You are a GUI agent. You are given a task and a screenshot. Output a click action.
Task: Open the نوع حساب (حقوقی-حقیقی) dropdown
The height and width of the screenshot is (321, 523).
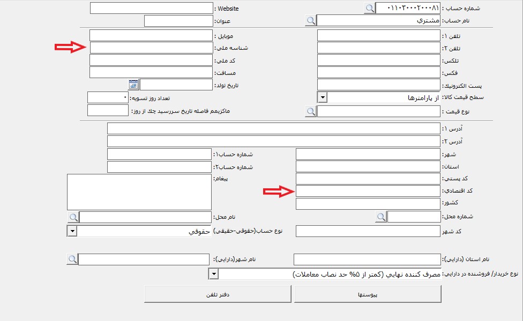[72, 231]
